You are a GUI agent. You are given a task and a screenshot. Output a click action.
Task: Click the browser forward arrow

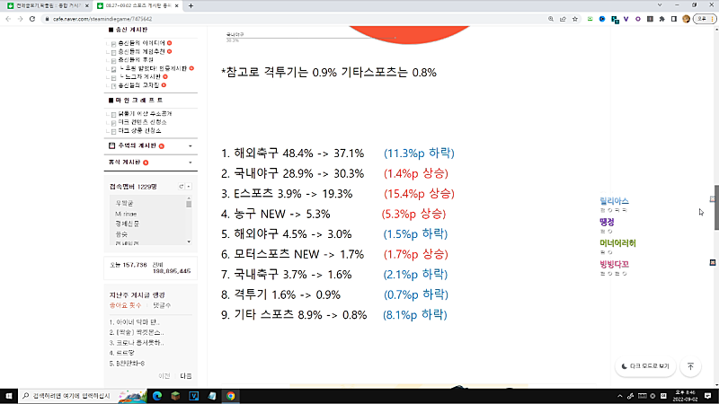(20, 19)
